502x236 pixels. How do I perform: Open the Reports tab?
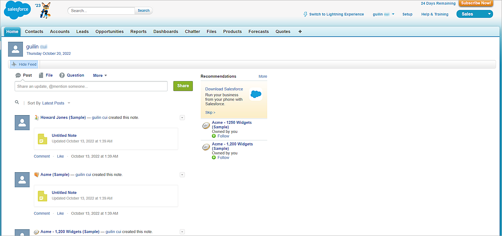[x=139, y=32]
